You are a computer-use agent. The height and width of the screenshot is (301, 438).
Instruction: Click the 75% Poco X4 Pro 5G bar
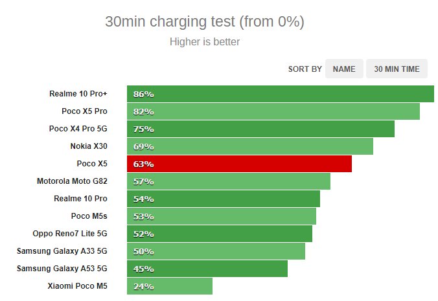260,129
